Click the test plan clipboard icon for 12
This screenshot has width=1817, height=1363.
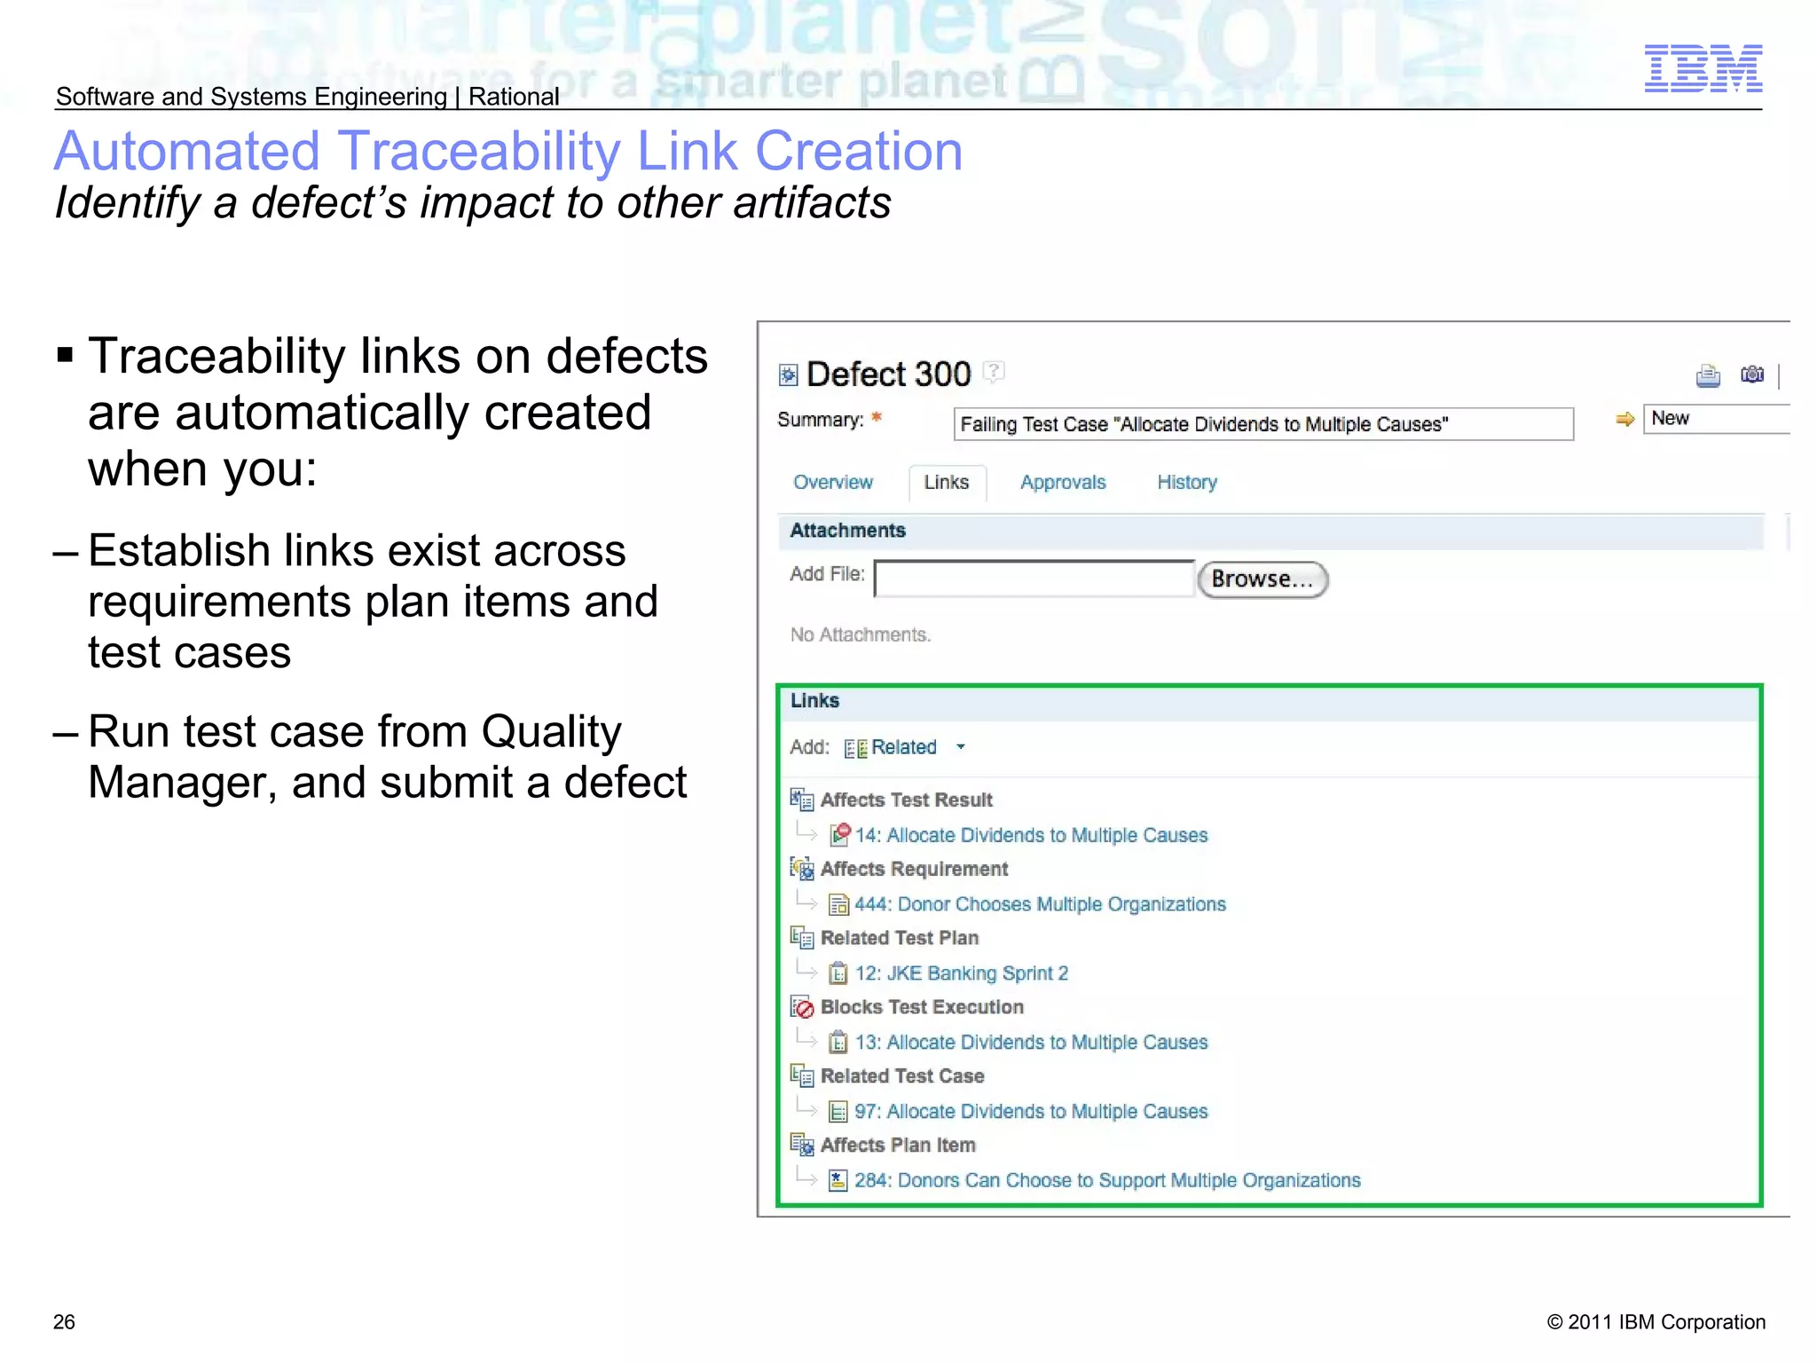click(838, 973)
